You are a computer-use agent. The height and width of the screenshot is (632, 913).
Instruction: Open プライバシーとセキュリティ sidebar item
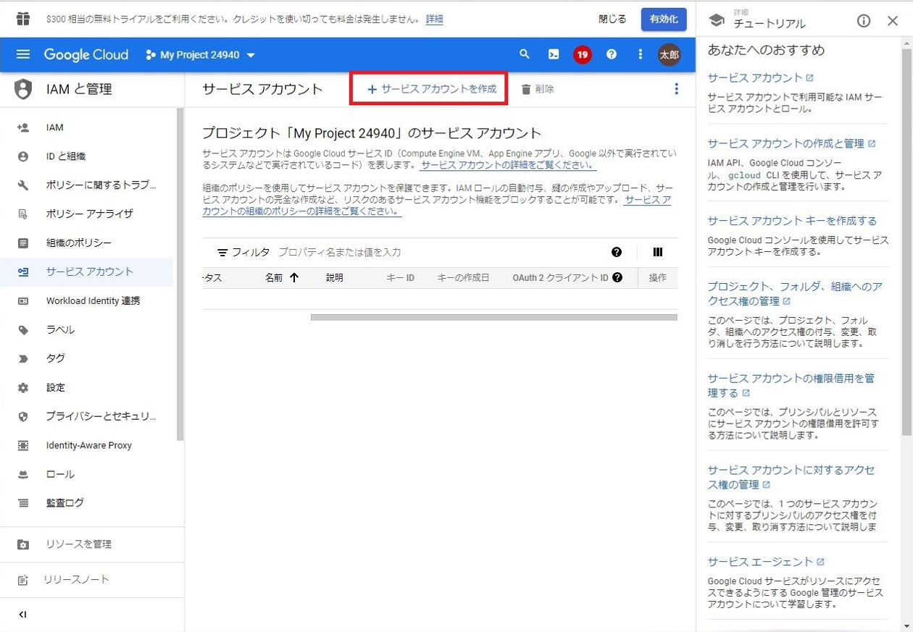87,416
